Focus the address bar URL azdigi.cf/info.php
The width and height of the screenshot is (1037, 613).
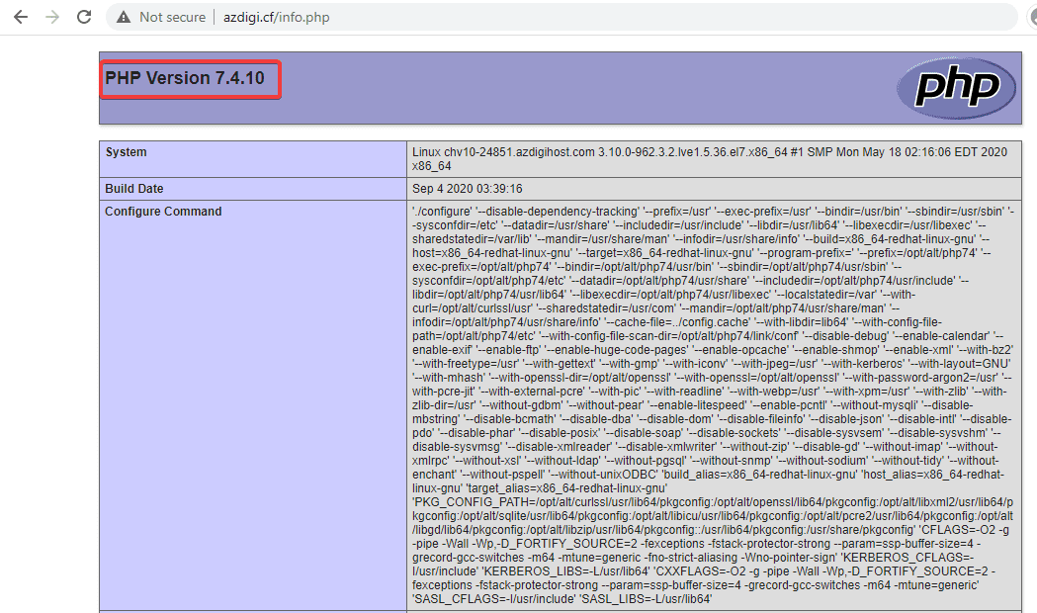coord(276,17)
